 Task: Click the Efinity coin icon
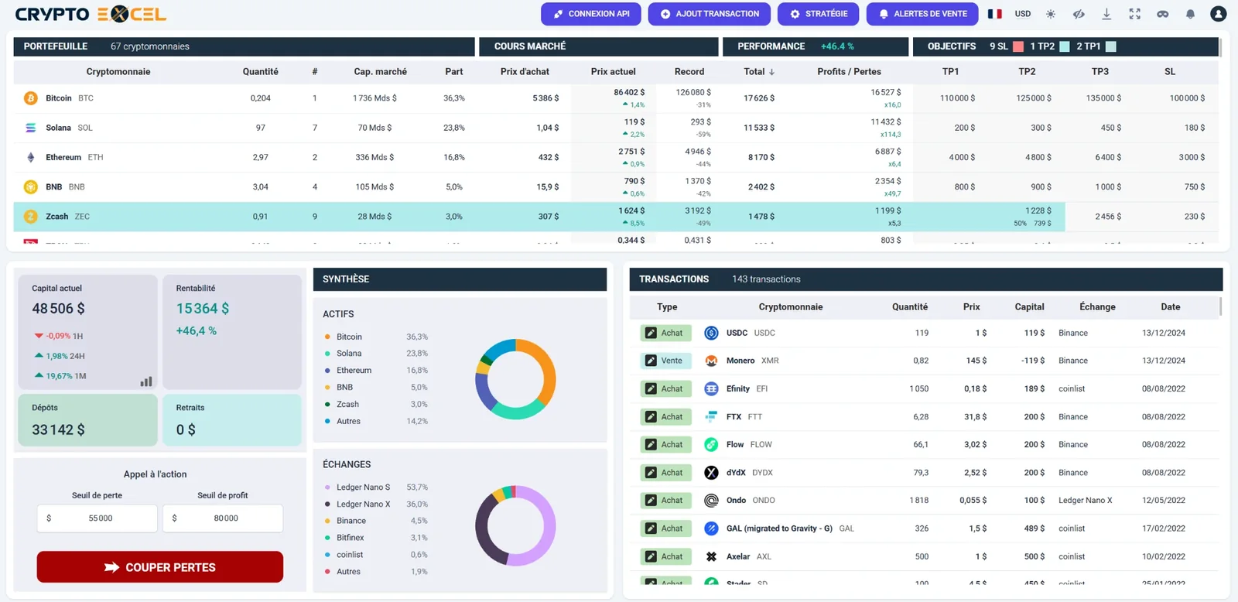[x=711, y=388]
